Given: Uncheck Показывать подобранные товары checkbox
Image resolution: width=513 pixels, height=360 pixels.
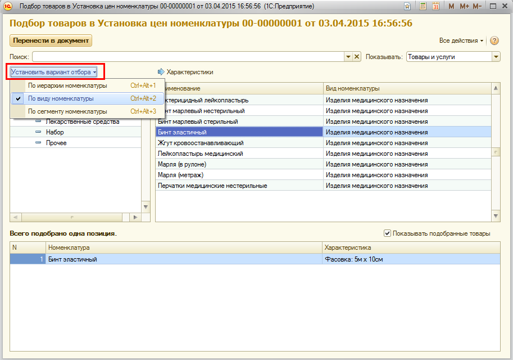Looking at the screenshot, I should 387,233.
